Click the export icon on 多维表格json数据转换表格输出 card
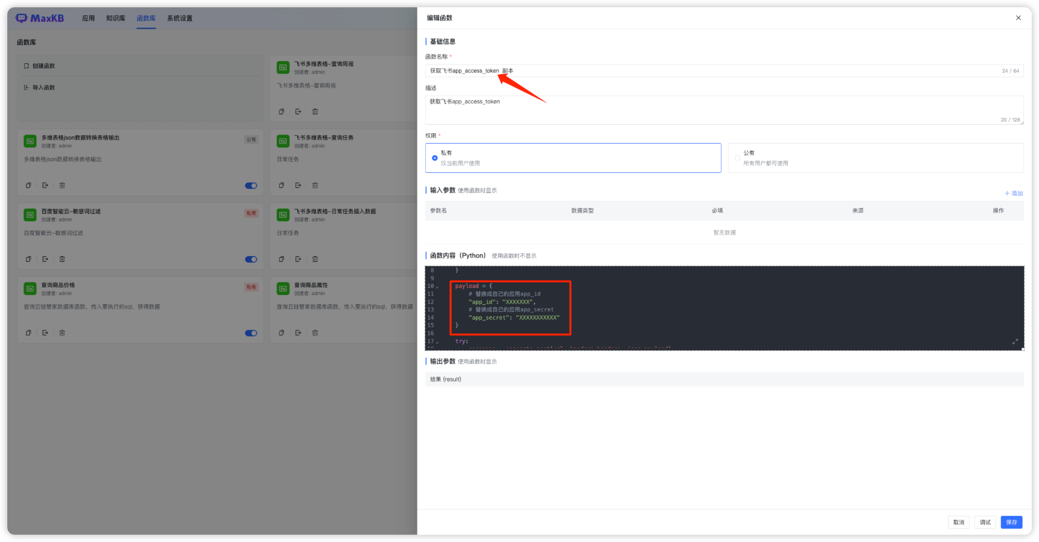Image resolution: width=1039 pixels, height=542 pixels. [x=45, y=185]
